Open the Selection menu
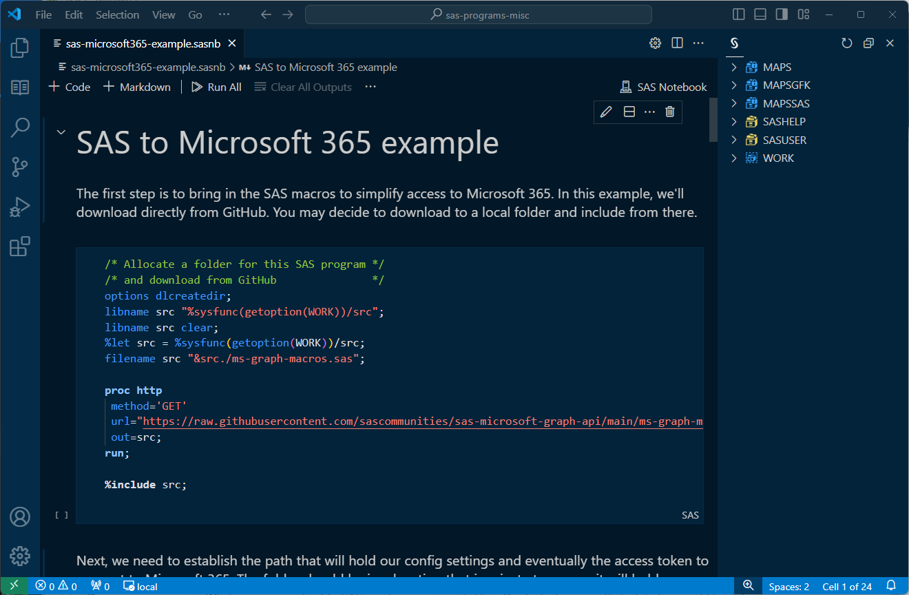This screenshot has height=595, width=909. [x=117, y=14]
